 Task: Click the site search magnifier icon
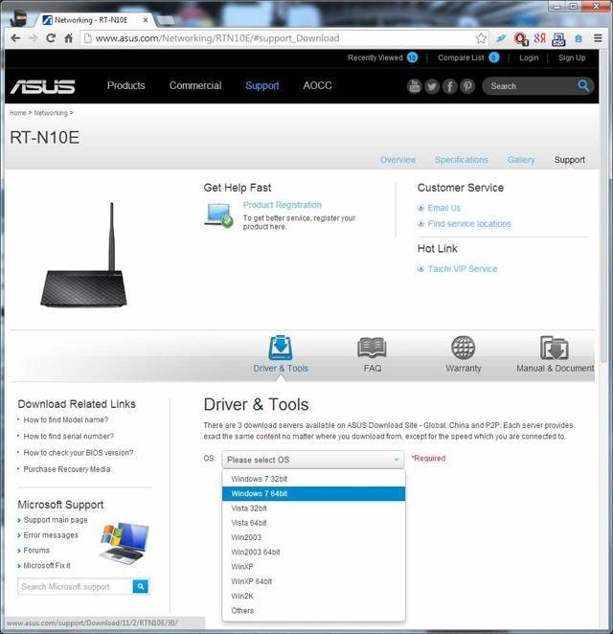pos(583,86)
